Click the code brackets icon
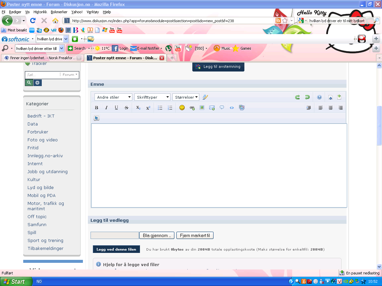 pos(232,108)
